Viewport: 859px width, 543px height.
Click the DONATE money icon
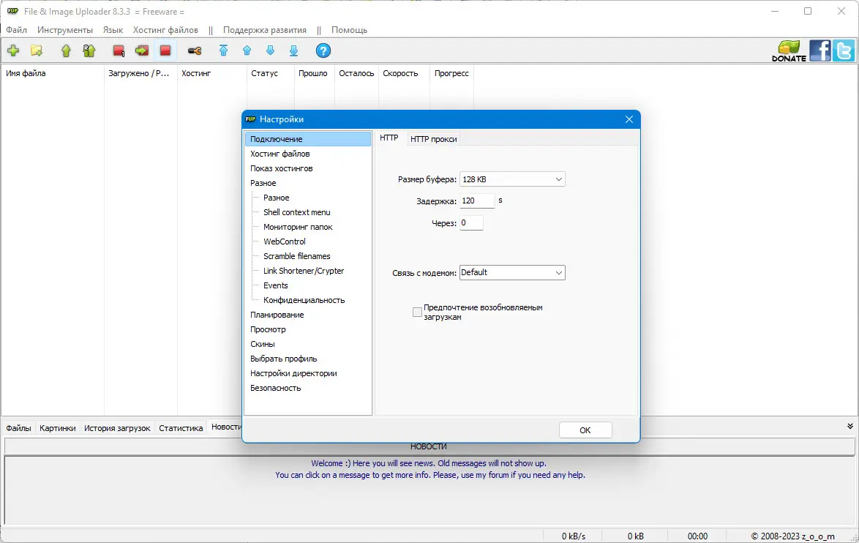[x=789, y=51]
